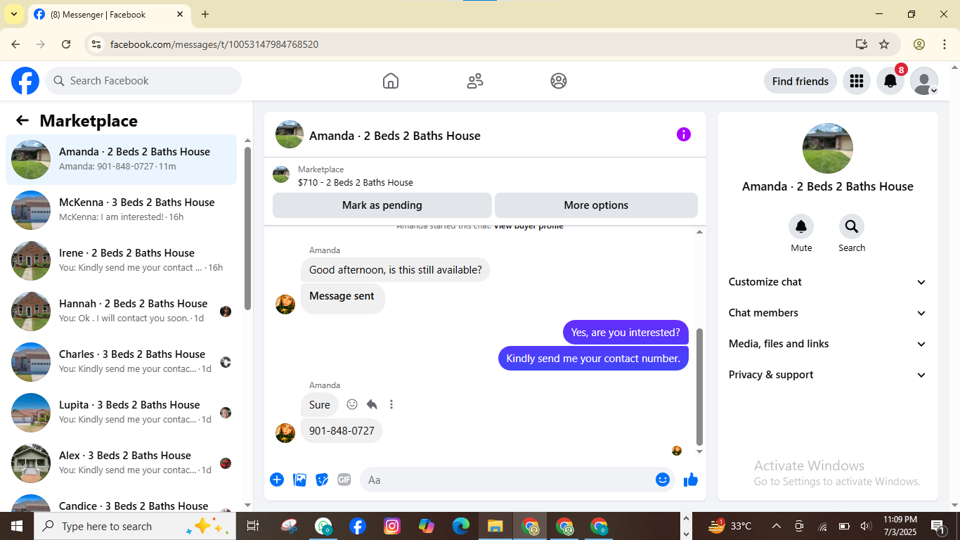Click install app icon in address bar

click(x=862, y=44)
